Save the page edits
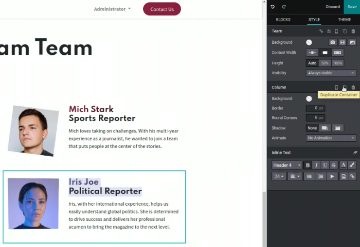 (x=352, y=7)
